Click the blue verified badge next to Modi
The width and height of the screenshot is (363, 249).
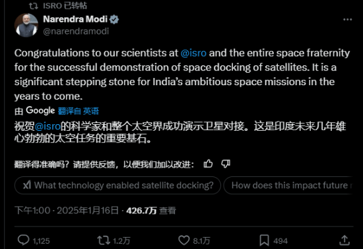pyautogui.click(x=114, y=19)
